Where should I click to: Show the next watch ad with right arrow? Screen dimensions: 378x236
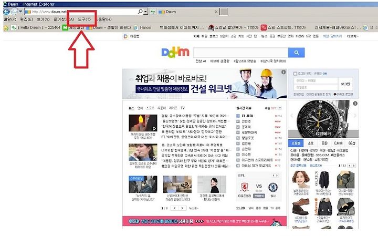pyautogui.click(x=355, y=116)
